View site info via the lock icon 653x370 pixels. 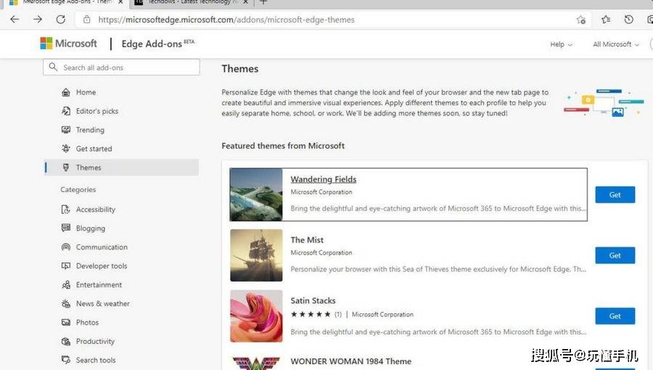pyautogui.click(x=86, y=20)
